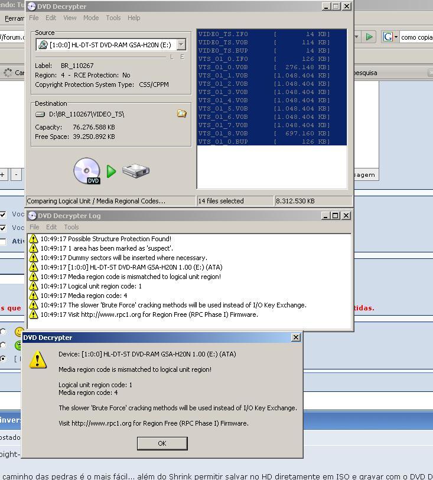Click the DVD disc icon in DVD Decrypter
The image size is (433, 480).
[87, 171]
